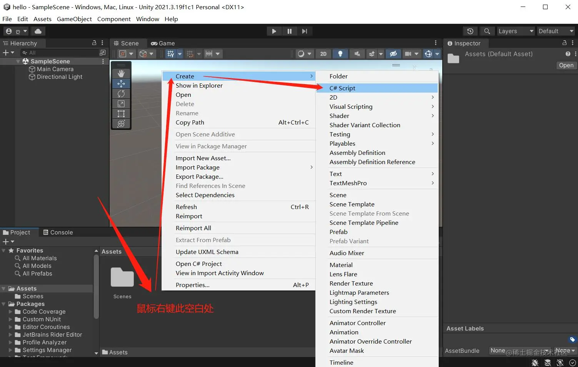Screen dimensions: 578x367
Task: Expand the Code Coverage package folder
Action: tap(11, 312)
